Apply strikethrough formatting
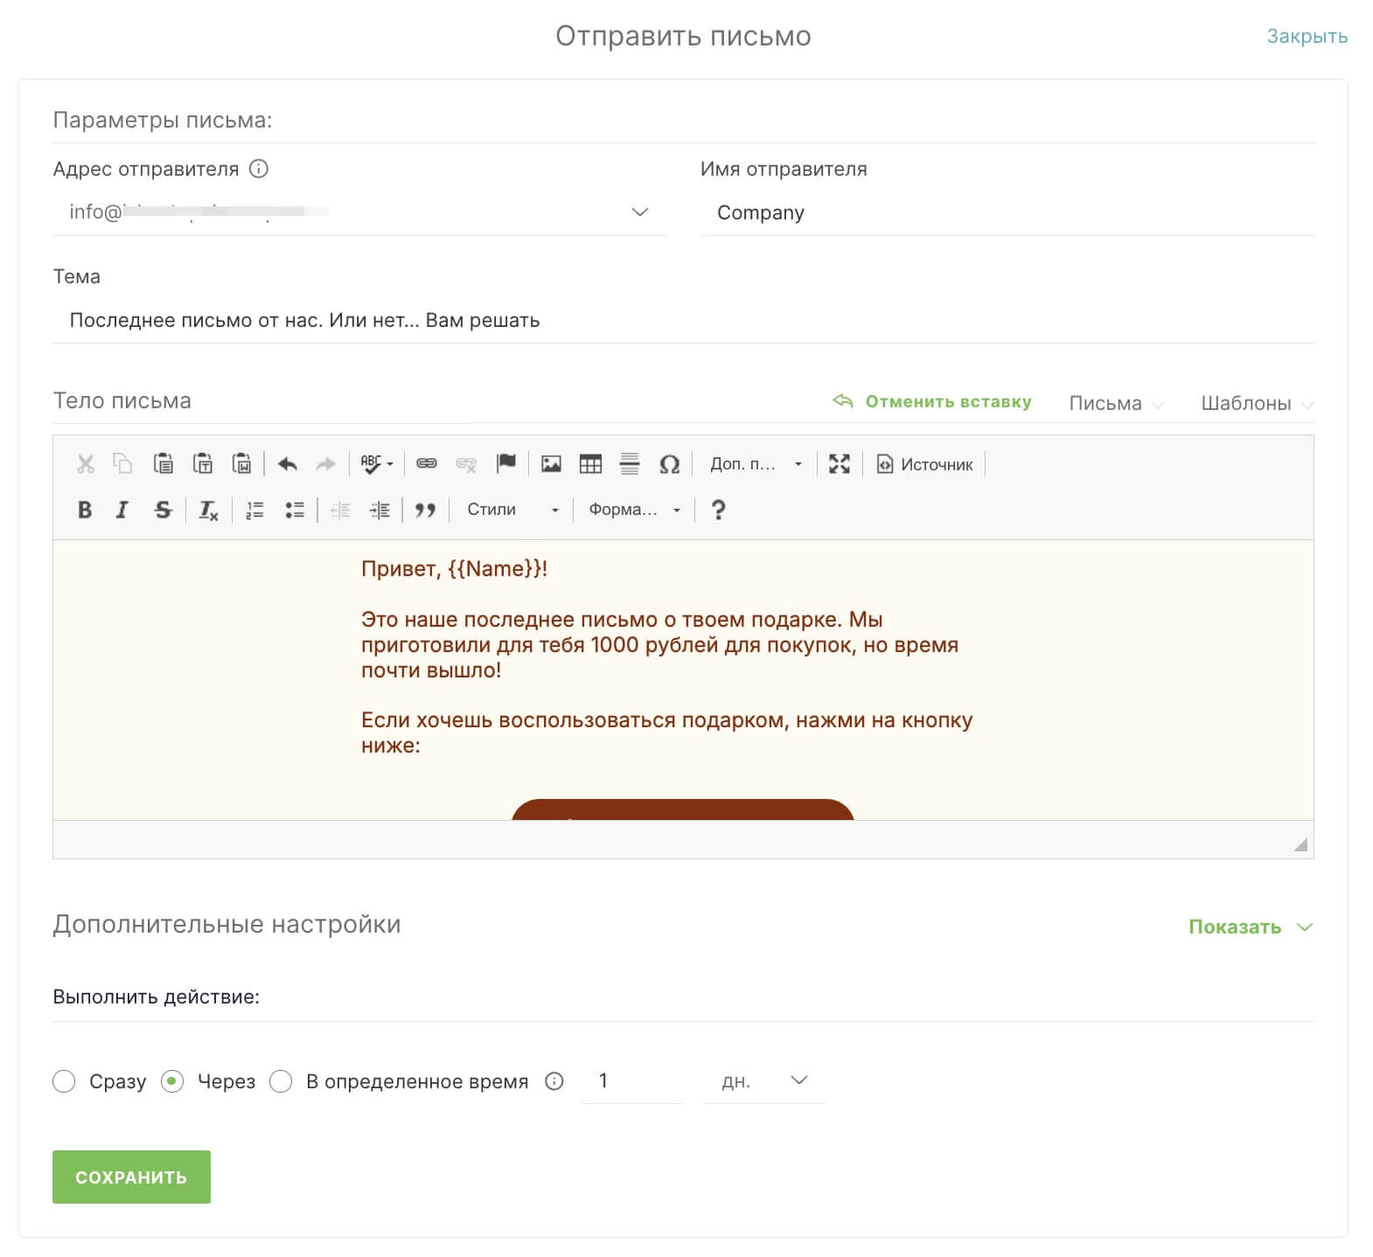 163,510
